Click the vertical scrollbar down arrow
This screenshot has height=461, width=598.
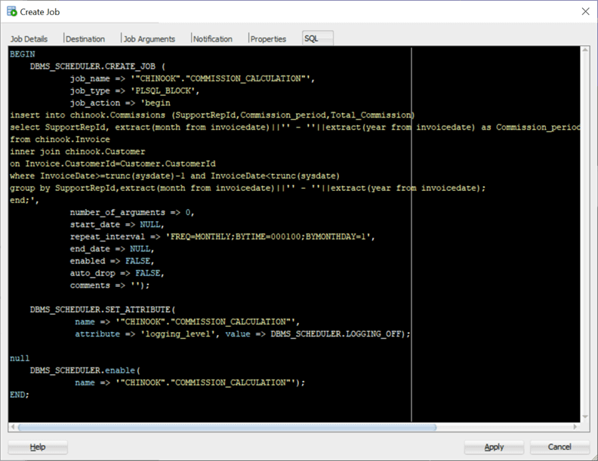pos(585,416)
